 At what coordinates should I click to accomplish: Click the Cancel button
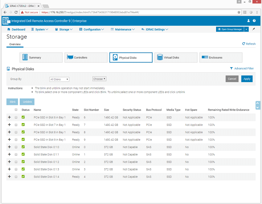coord(232,79)
